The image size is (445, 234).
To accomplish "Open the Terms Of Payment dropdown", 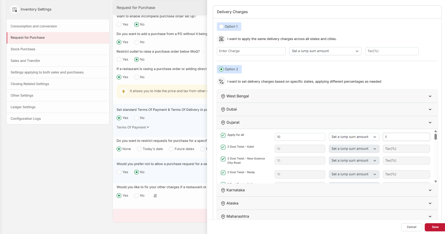I will (x=133, y=127).
